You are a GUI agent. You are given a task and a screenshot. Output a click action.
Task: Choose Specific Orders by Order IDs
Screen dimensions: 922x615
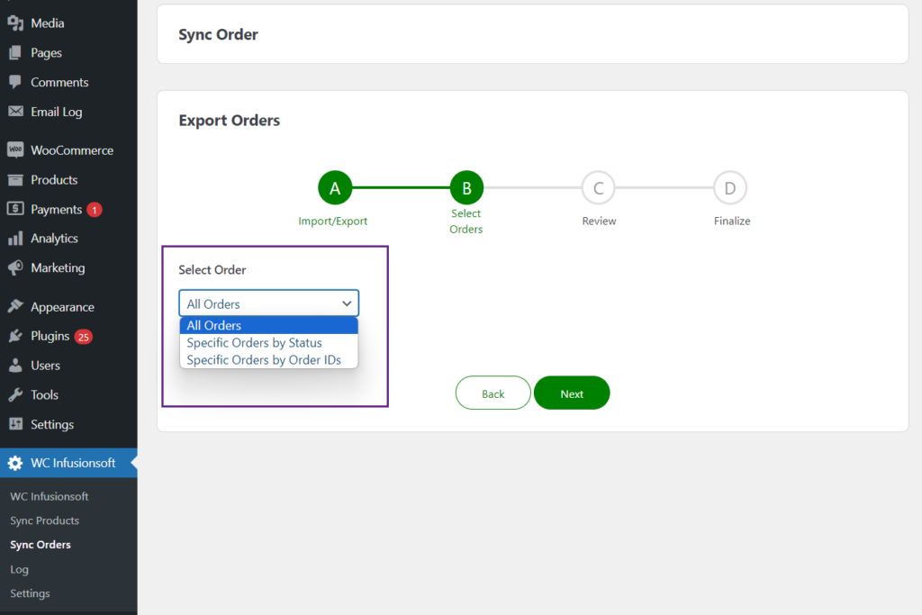tap(268, 359)
